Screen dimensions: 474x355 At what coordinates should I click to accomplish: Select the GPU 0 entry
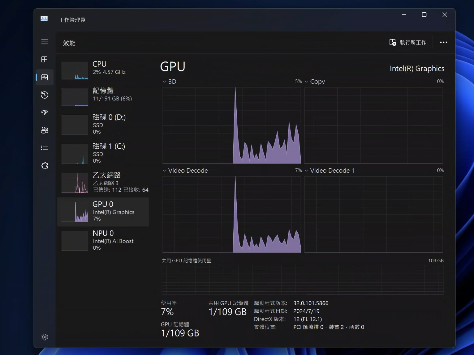point(103,212)
